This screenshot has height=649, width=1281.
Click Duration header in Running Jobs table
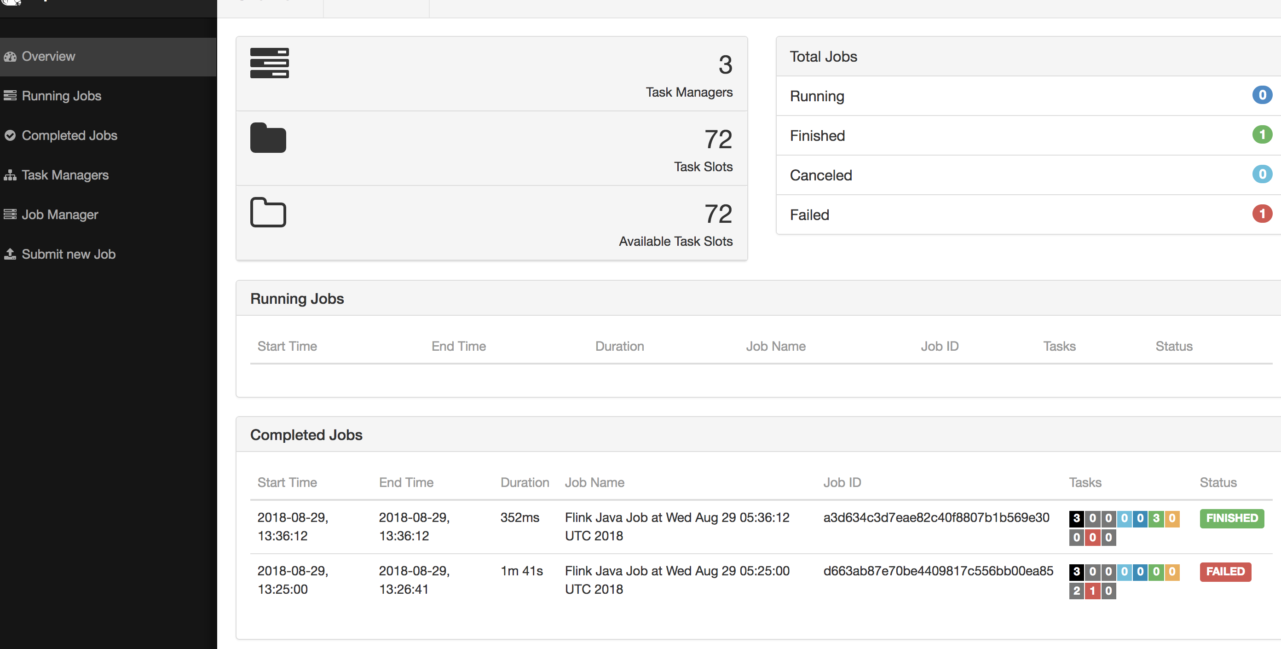tap(619, 346)
